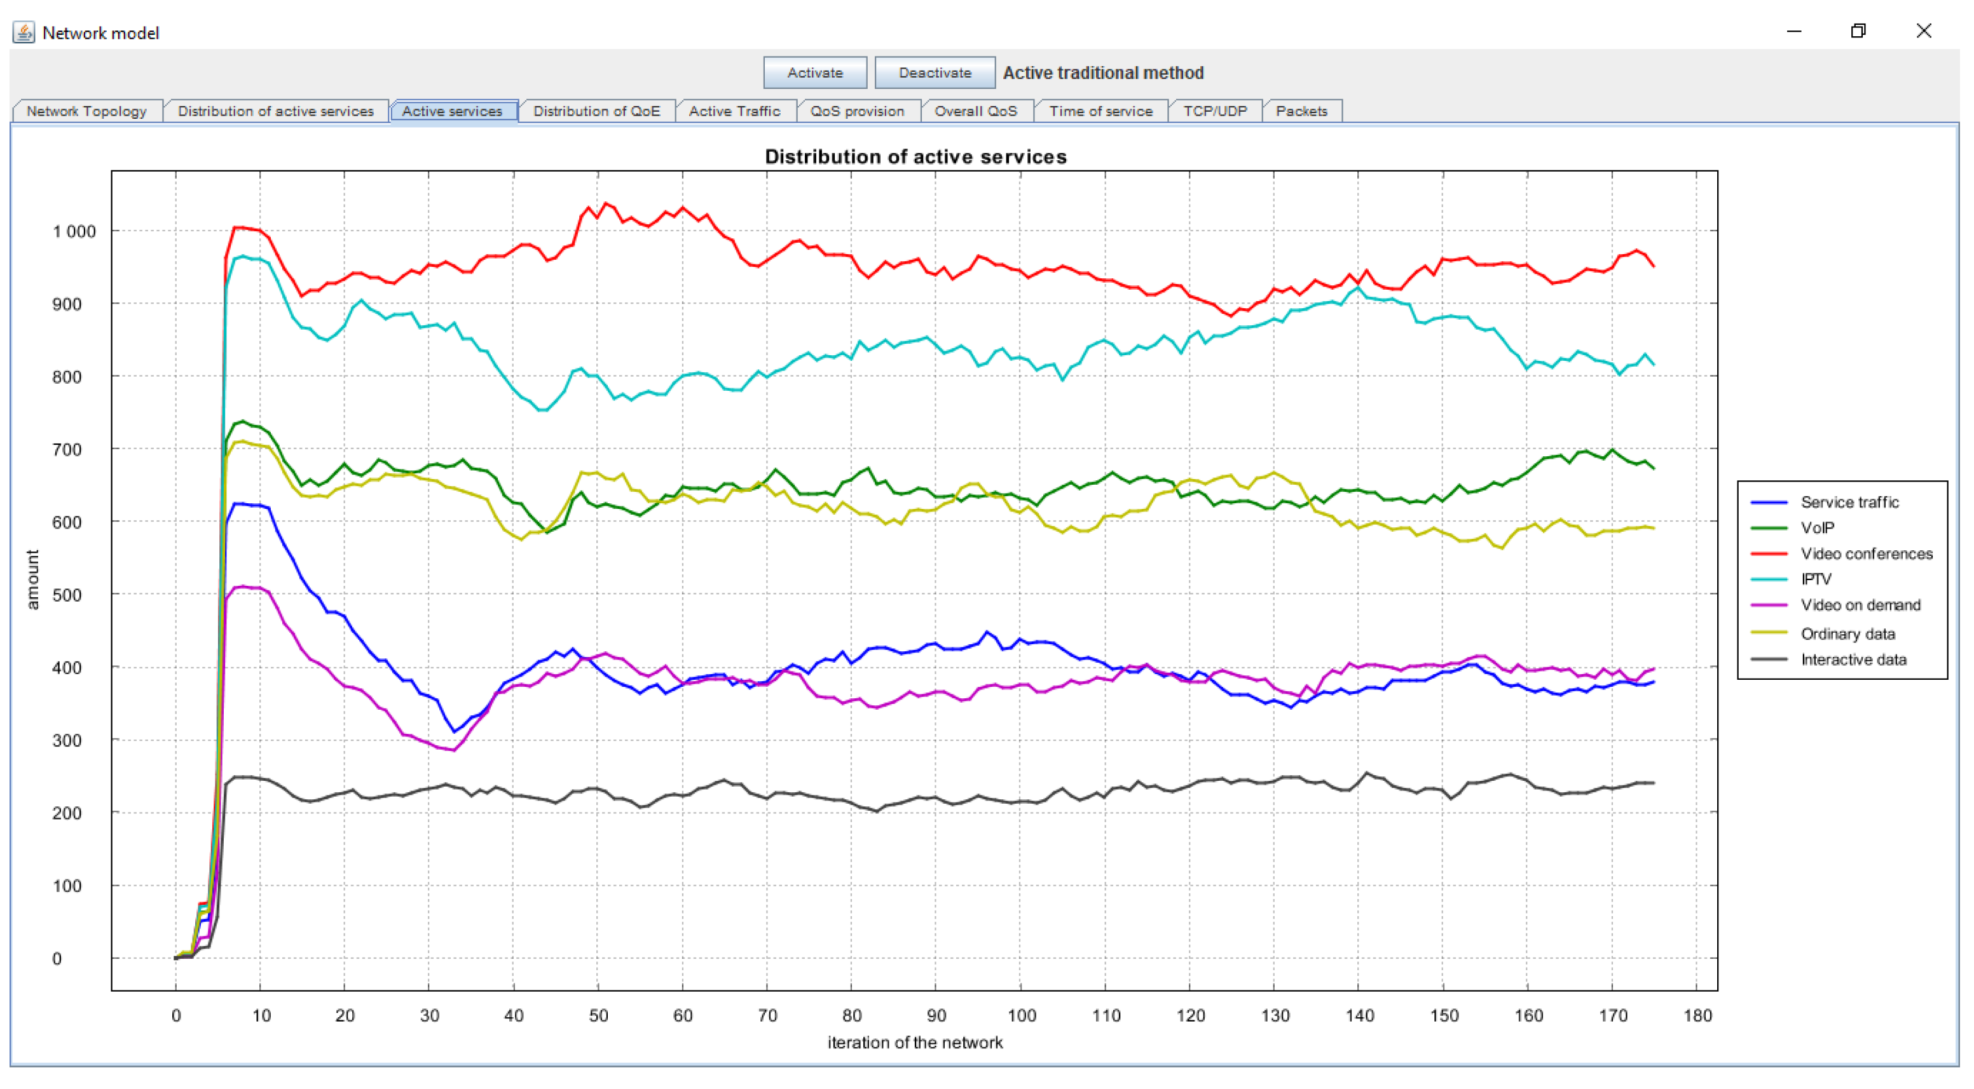Open the Distribution of QoE tab
The width and height of the screenshot is (1974, 1089).
(x=596, y=111)
